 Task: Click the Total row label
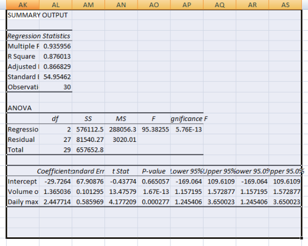pos(23,150)
